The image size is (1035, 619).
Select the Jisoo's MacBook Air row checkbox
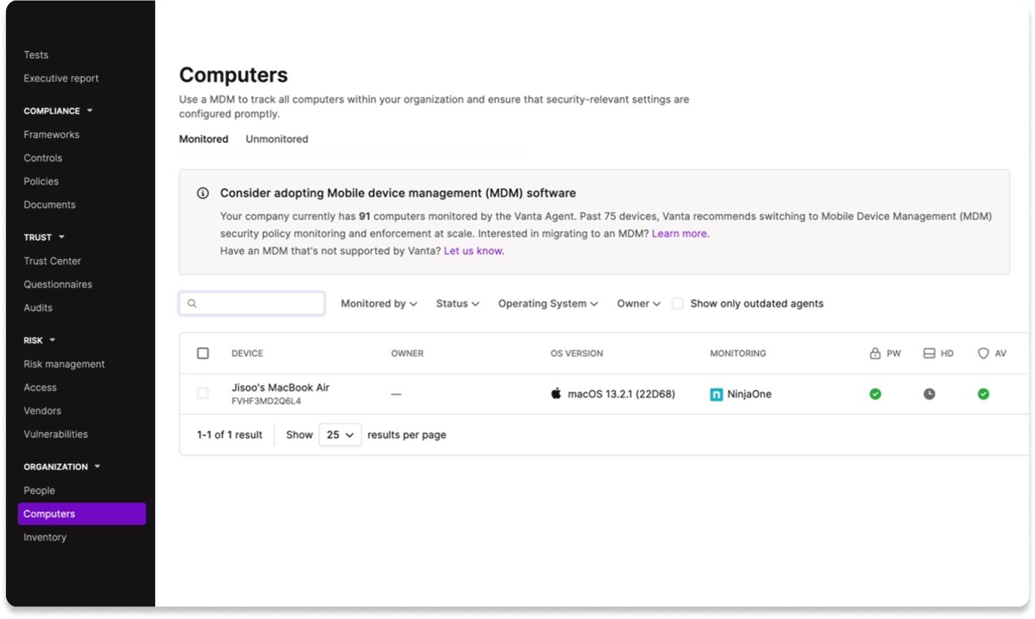coord(203,393)
